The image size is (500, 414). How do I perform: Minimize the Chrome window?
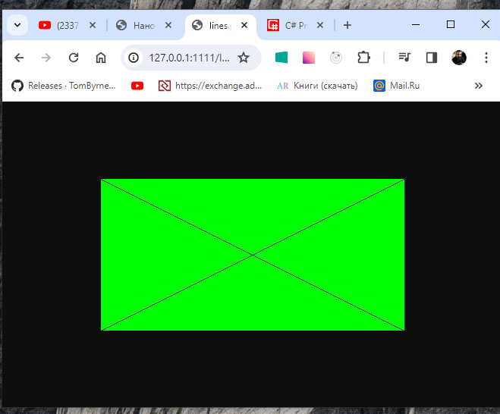pyautogui.click(x=416, y=24)
